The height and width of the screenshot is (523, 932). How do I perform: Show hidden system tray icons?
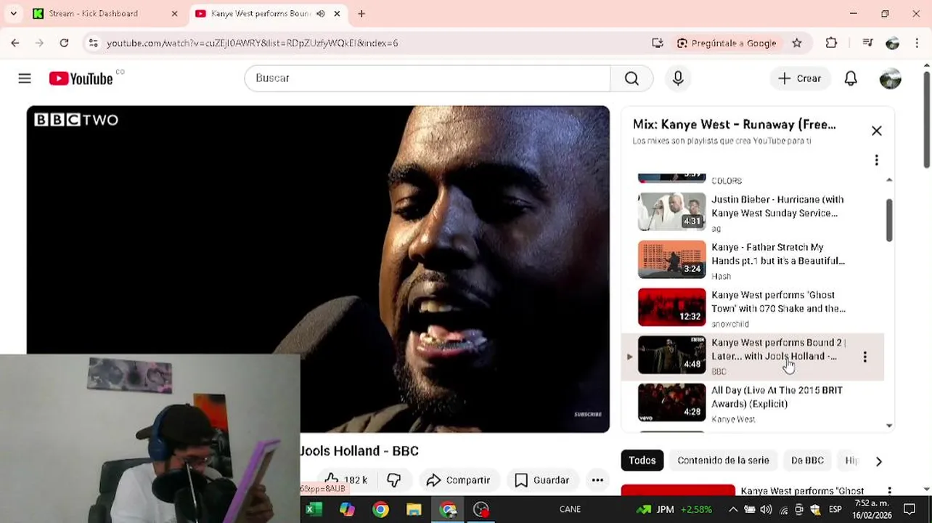(x=733, y=509)
